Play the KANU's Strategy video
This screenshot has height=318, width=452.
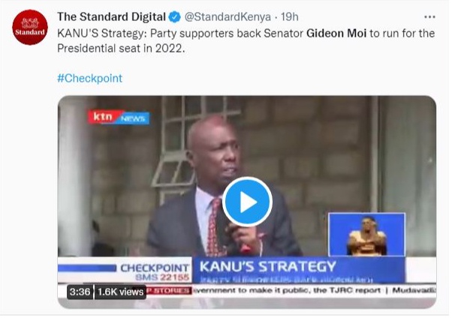tap(247, 202)
